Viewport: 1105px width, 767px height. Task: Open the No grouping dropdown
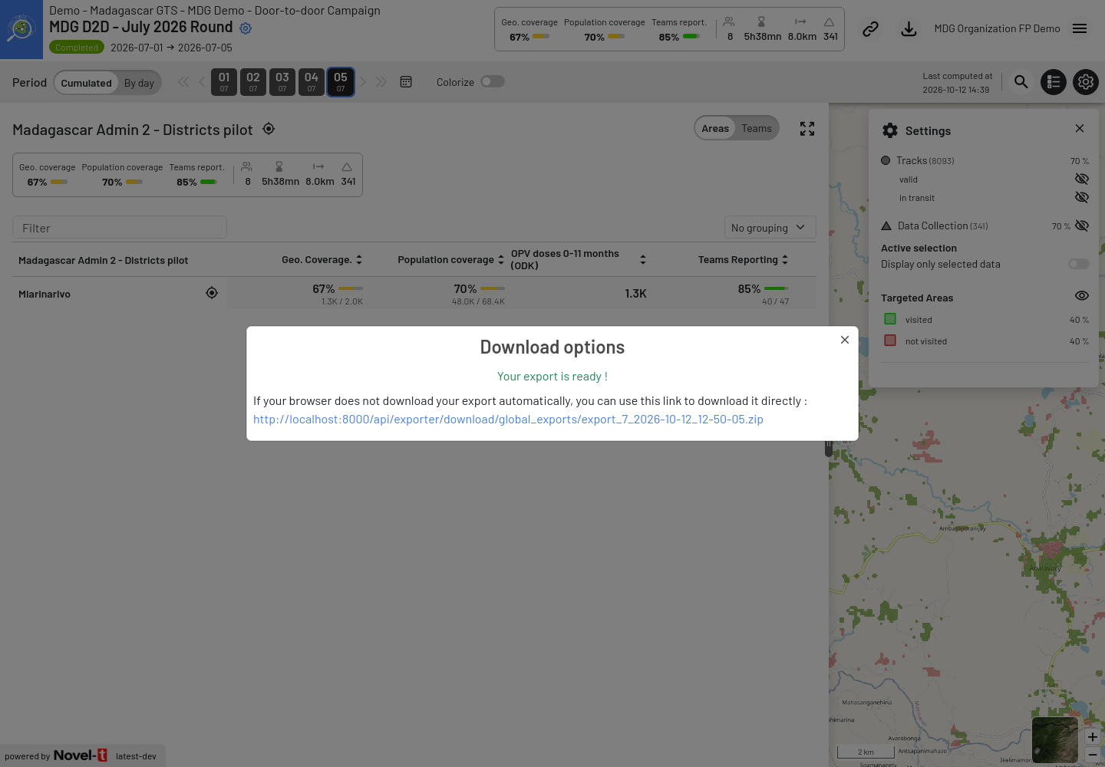770,227
